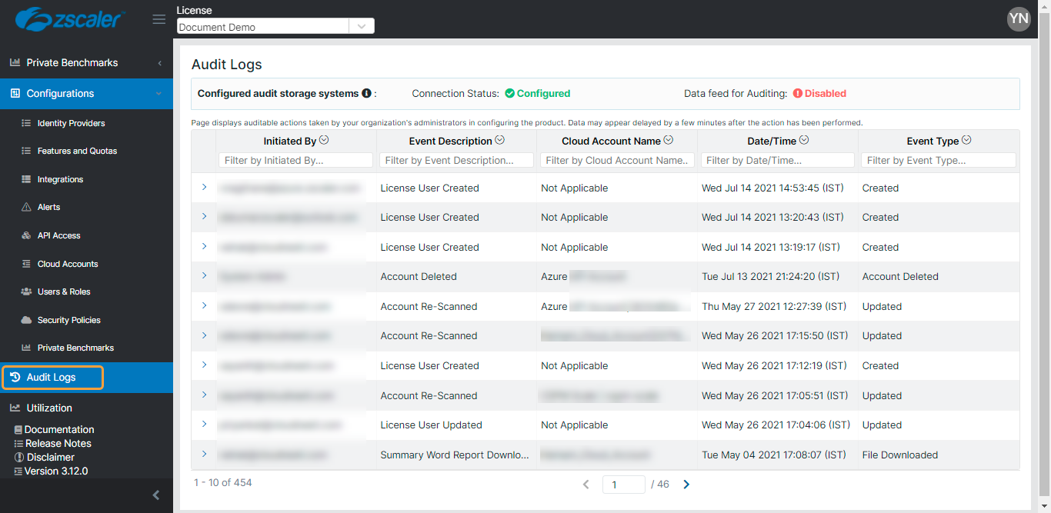Open Initiated By column sort menu

point(324,140)
